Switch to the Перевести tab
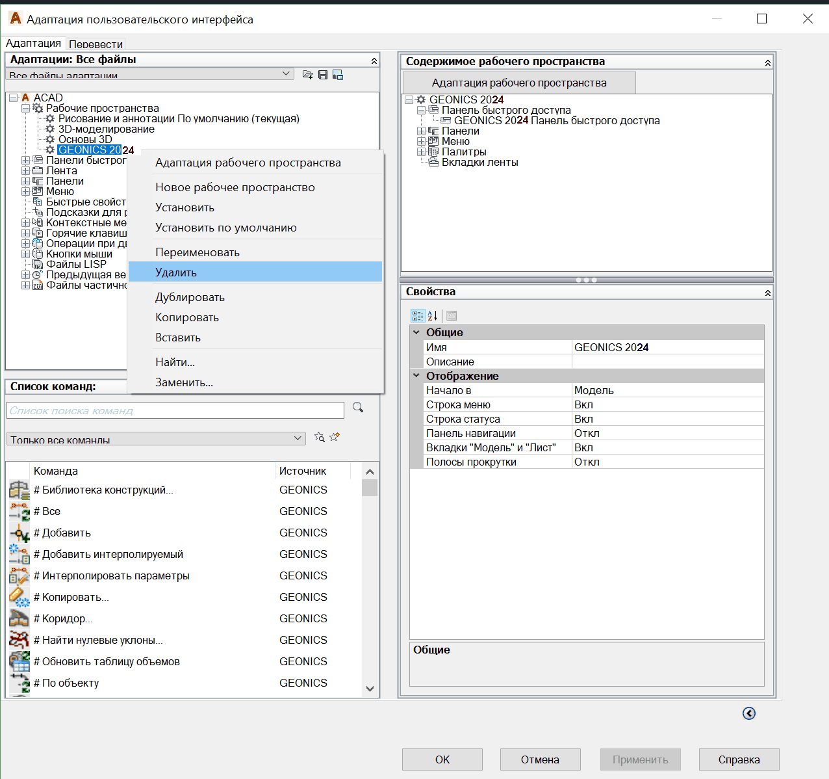The height and width of the screenshot is (779, 829). 96,44
